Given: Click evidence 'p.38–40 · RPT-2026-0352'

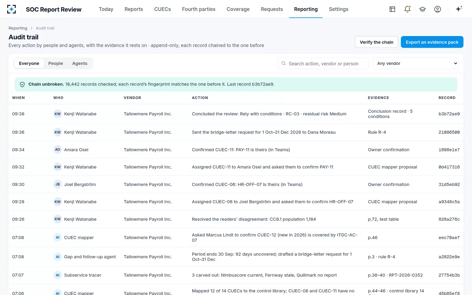Looking at the screenshot, I should [395, 275].
